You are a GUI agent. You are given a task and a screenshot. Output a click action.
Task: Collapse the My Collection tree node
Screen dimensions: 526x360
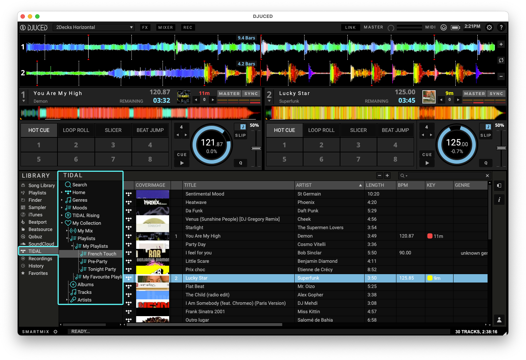[x=62, y=223]
